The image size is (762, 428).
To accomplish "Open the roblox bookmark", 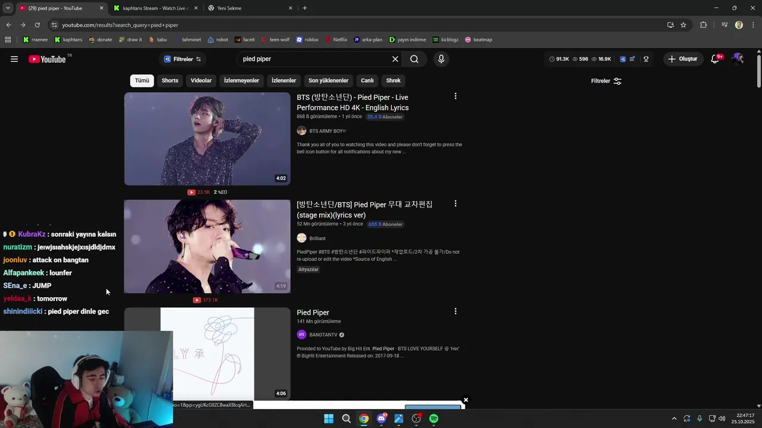I will point(307,40).
